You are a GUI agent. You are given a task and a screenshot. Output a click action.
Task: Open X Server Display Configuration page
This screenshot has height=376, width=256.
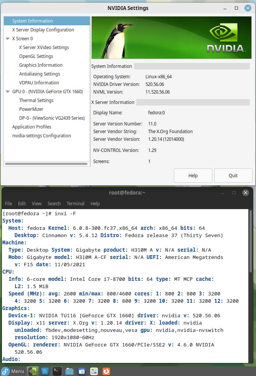click(43, 30)
